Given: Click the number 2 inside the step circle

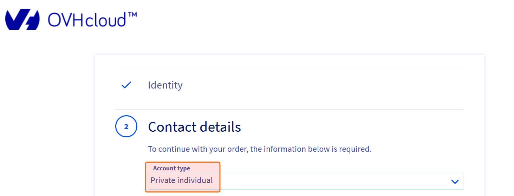Looking at the screenshot, I should [126, 127].
